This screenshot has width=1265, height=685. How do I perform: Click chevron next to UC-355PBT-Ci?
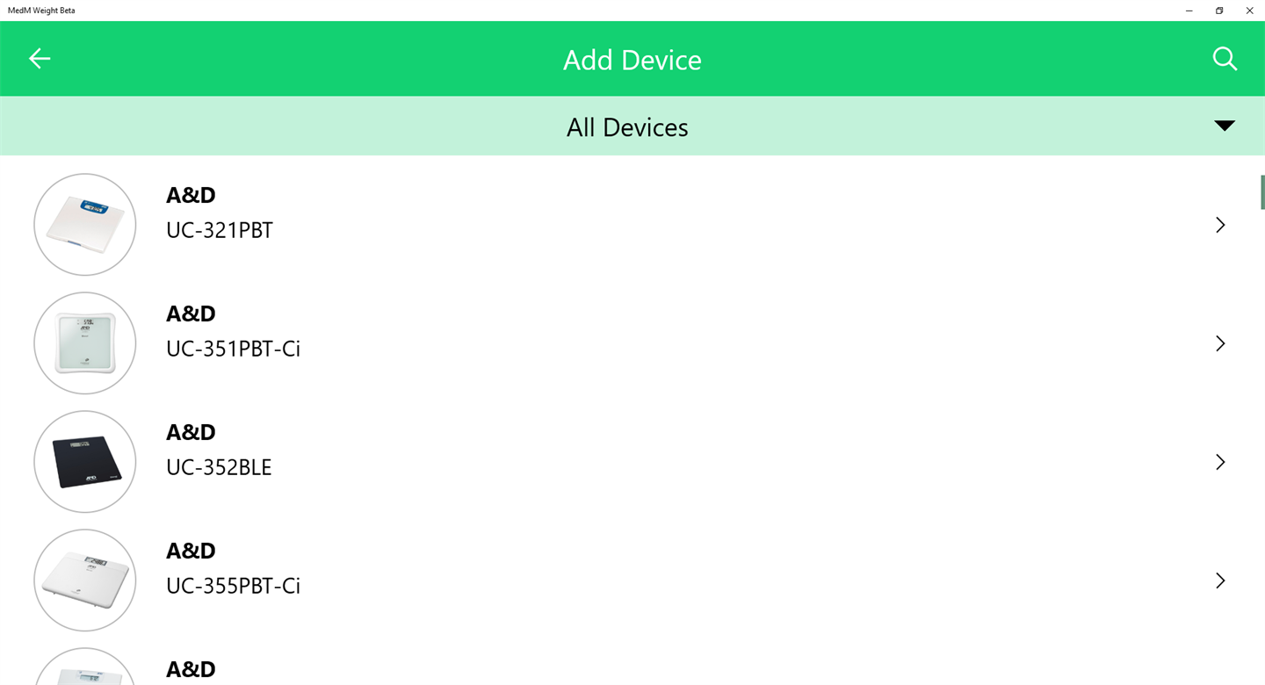click(x=1220, y=580)
